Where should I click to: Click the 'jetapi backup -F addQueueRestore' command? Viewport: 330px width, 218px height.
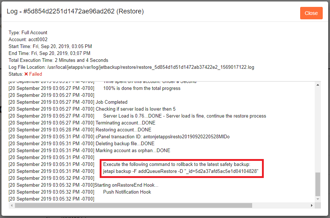[181, 171]
